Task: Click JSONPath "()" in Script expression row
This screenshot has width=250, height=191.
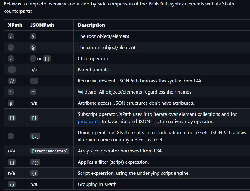Action: coord(34,173)
